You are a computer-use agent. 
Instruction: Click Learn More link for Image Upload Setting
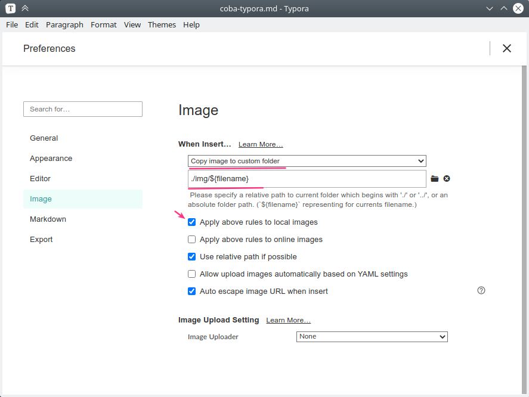(288, 320)
